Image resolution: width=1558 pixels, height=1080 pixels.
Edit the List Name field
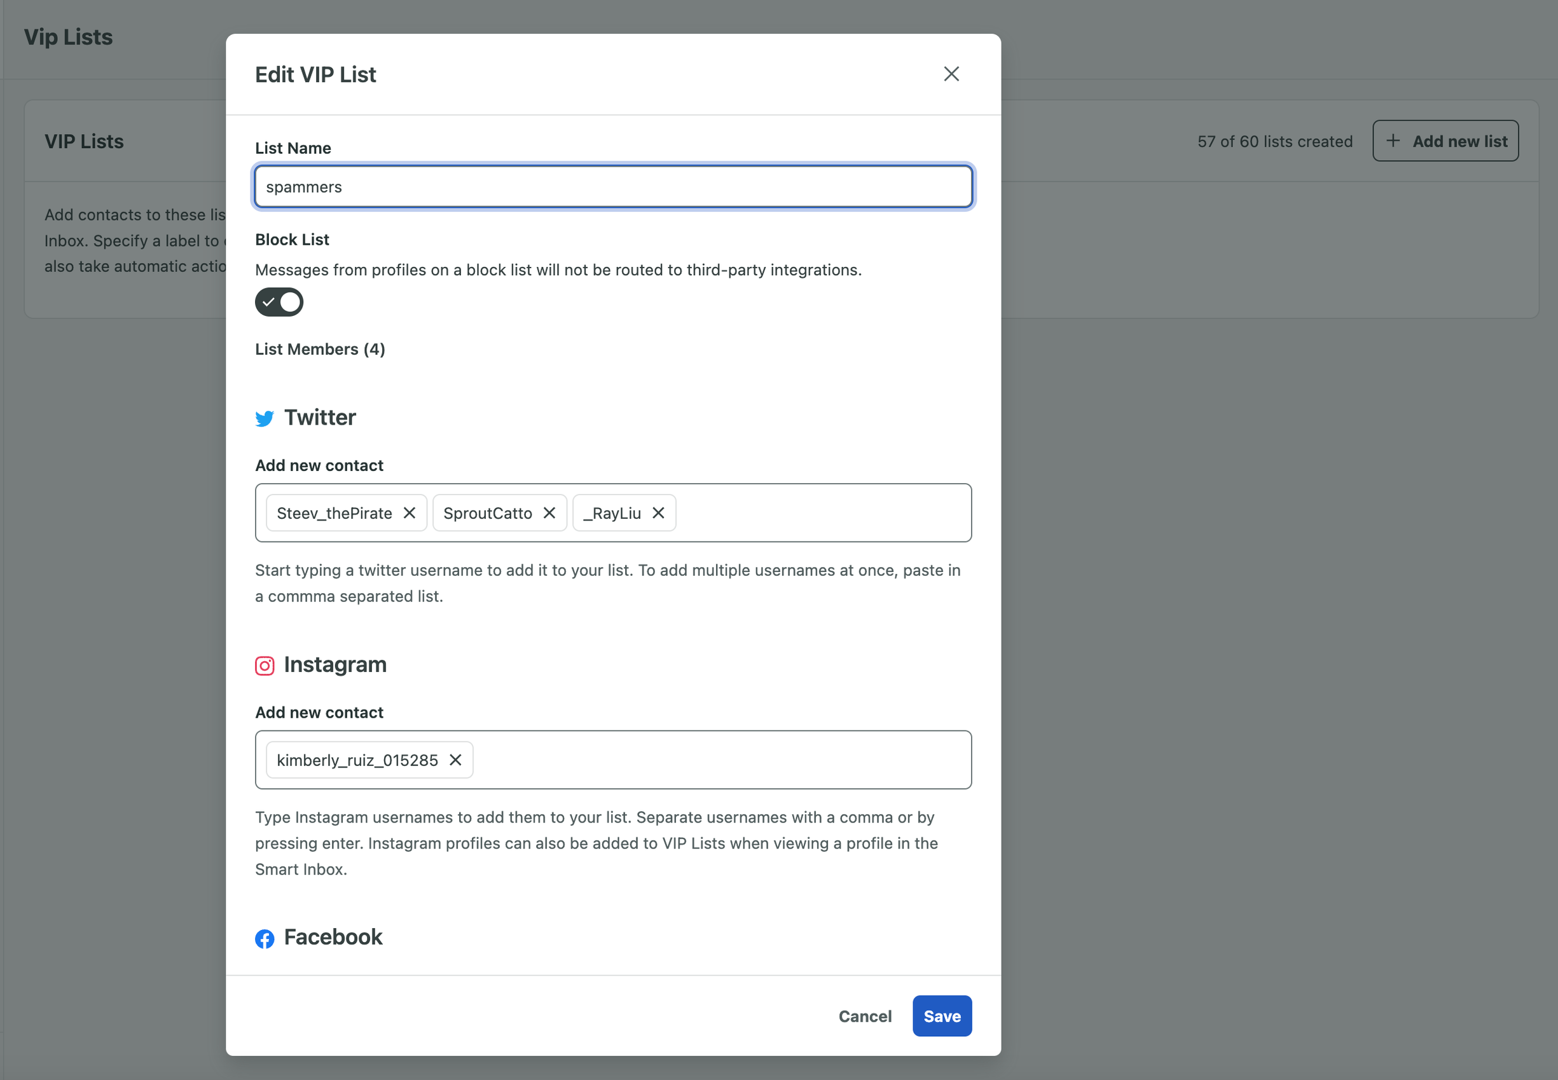tap(613, 186)
